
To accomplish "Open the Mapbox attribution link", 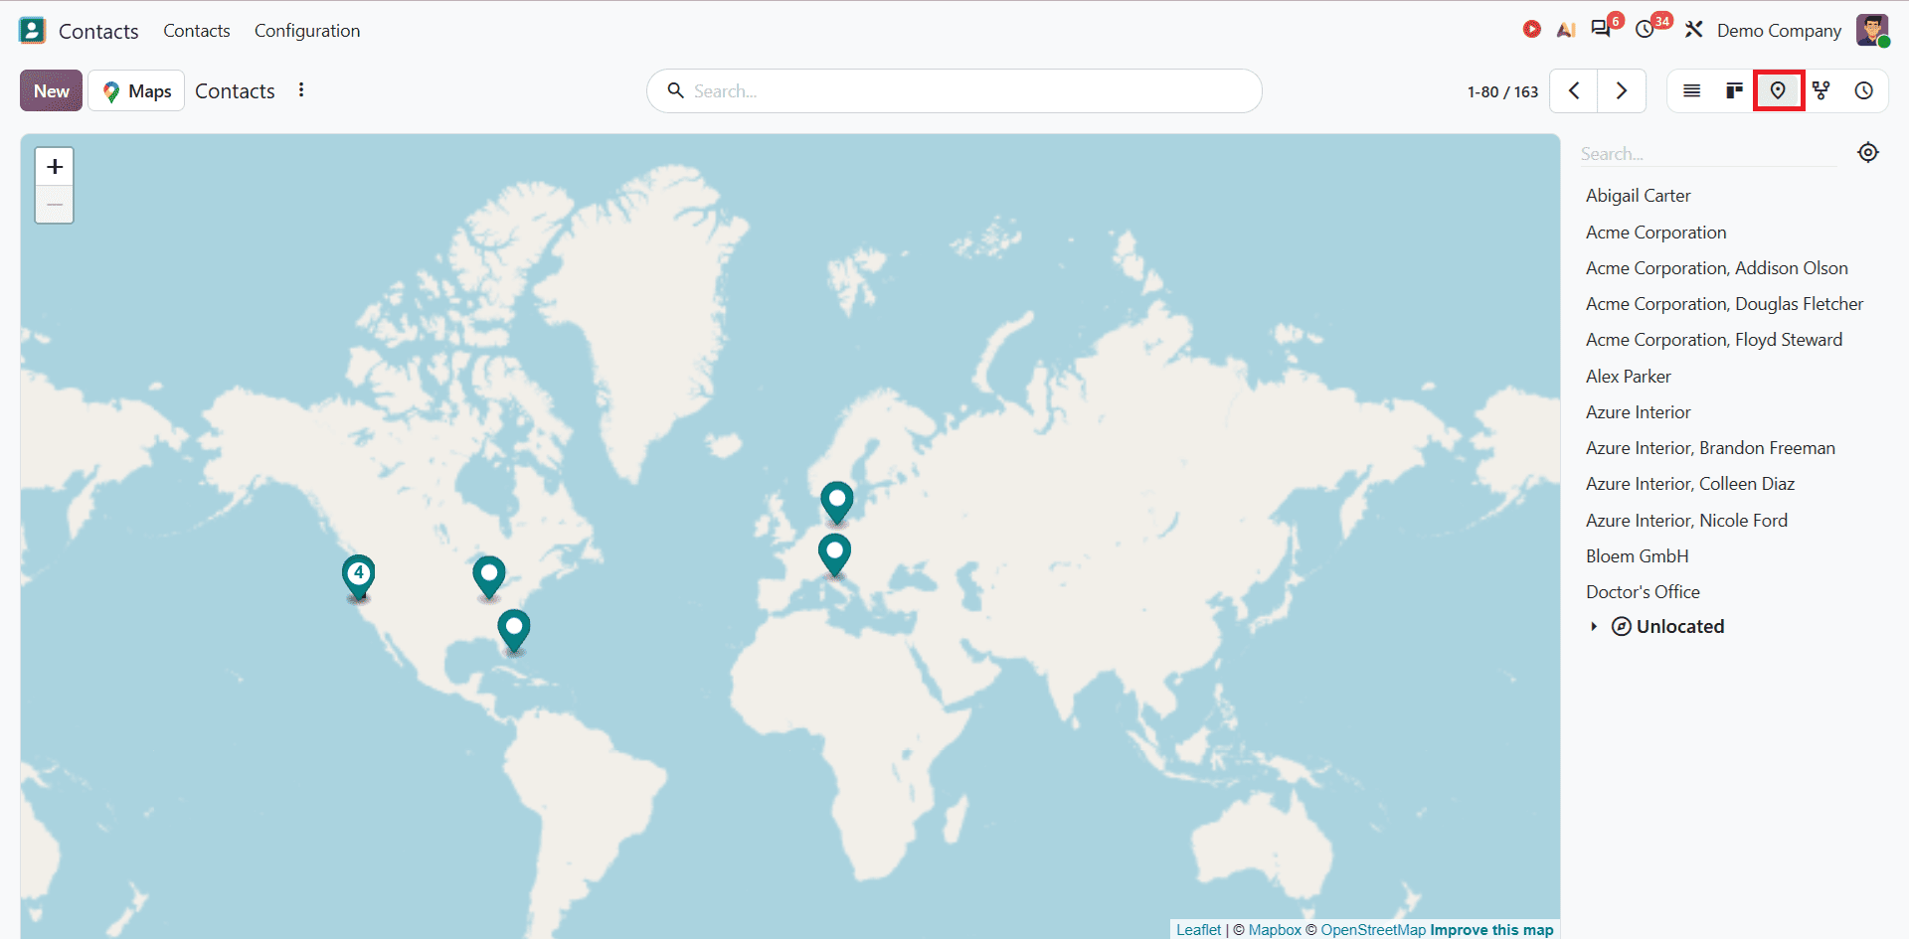I will point(1275,930).
